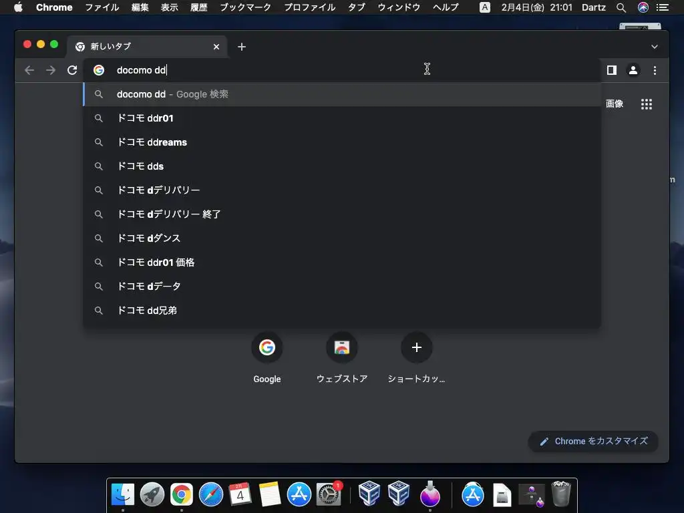Choose suggestion ドコモ dデリバリー 終了
Screen dimensions: 684x513
click(x=341, y=214)
